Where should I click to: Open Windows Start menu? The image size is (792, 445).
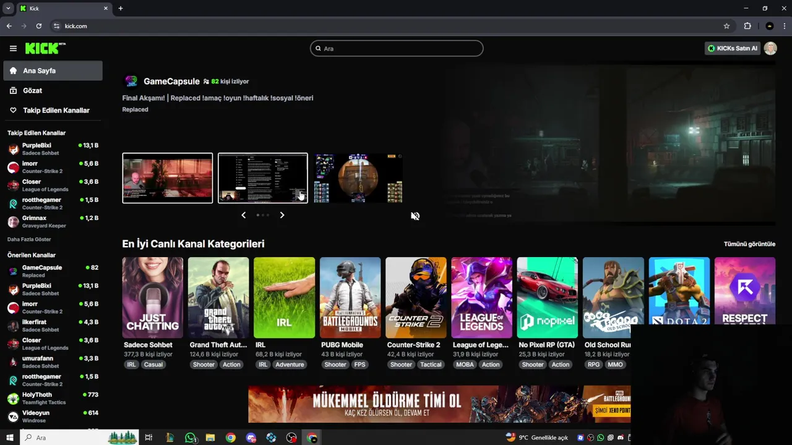tap(9, 438)
